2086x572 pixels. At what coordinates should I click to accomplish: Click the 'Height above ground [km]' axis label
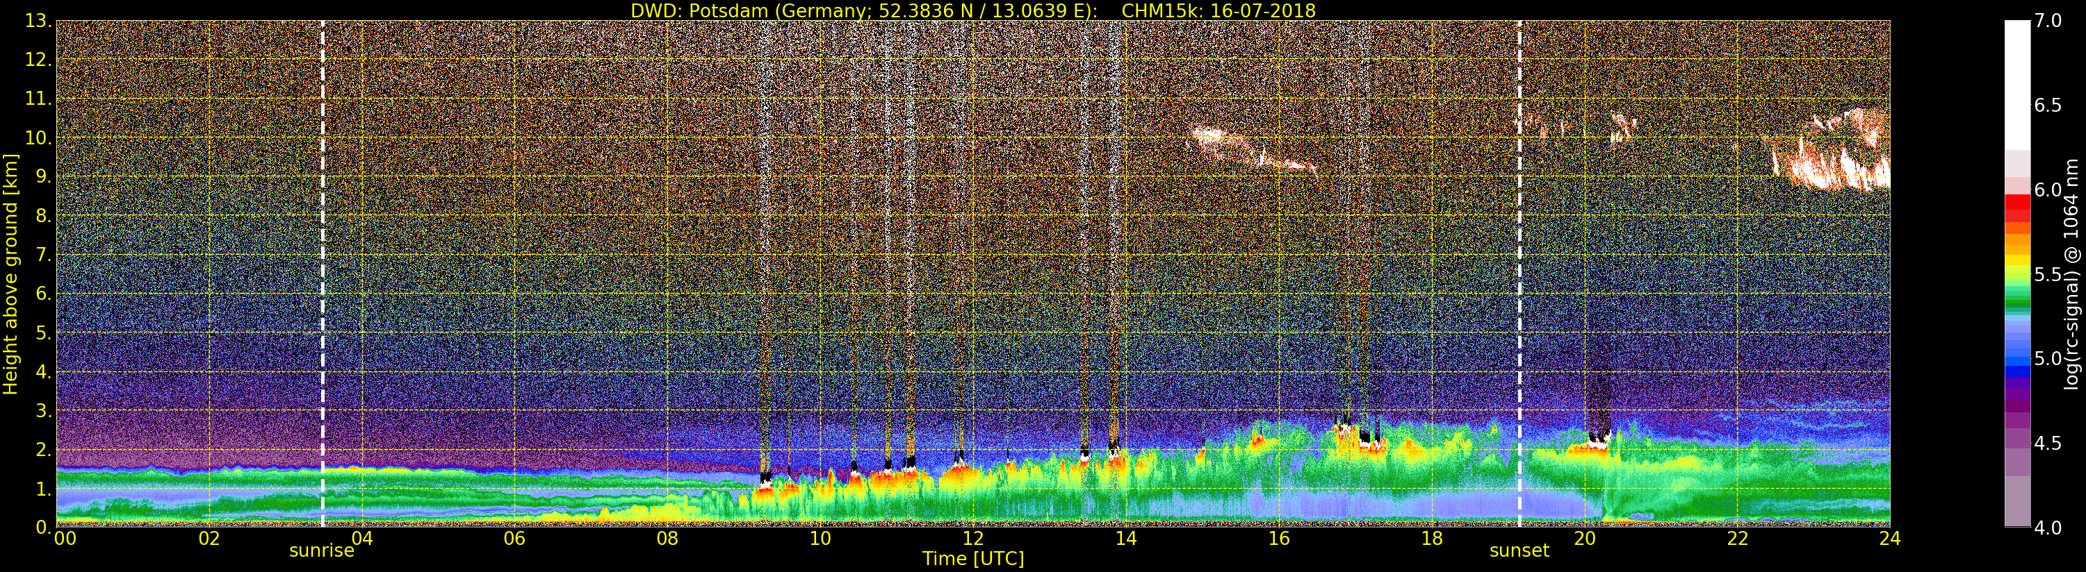coord(10,274)
